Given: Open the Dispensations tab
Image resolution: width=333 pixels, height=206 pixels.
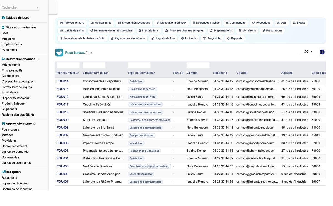Looking at the screenshot, I should 221,30.
